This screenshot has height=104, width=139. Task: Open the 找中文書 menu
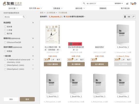coord(13,8)
